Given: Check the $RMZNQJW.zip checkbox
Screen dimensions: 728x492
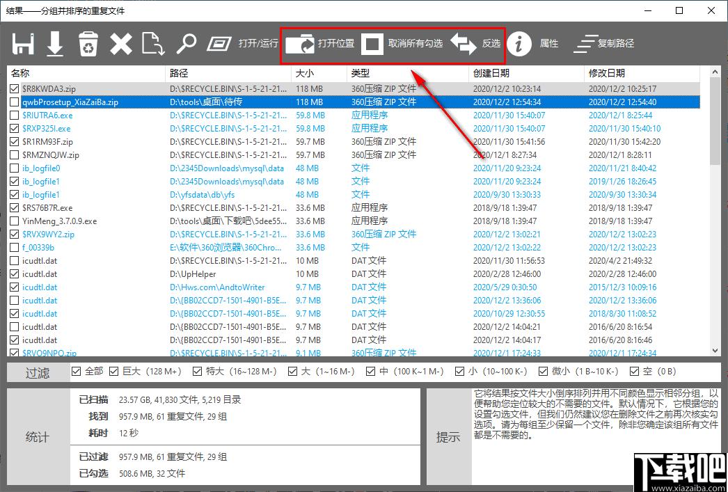Looking at the screenshot, I should pos(15,155).
